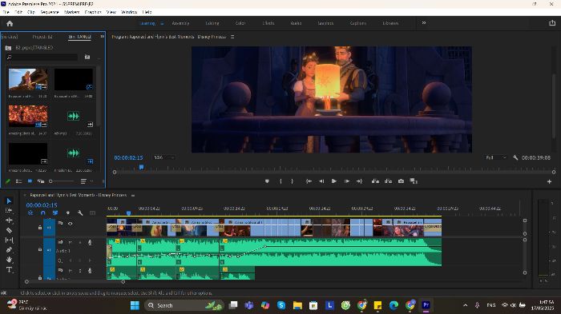Select the Hand tool
Image resolution: width=561 pixels, height=314 pixels.
click(9, 260)
